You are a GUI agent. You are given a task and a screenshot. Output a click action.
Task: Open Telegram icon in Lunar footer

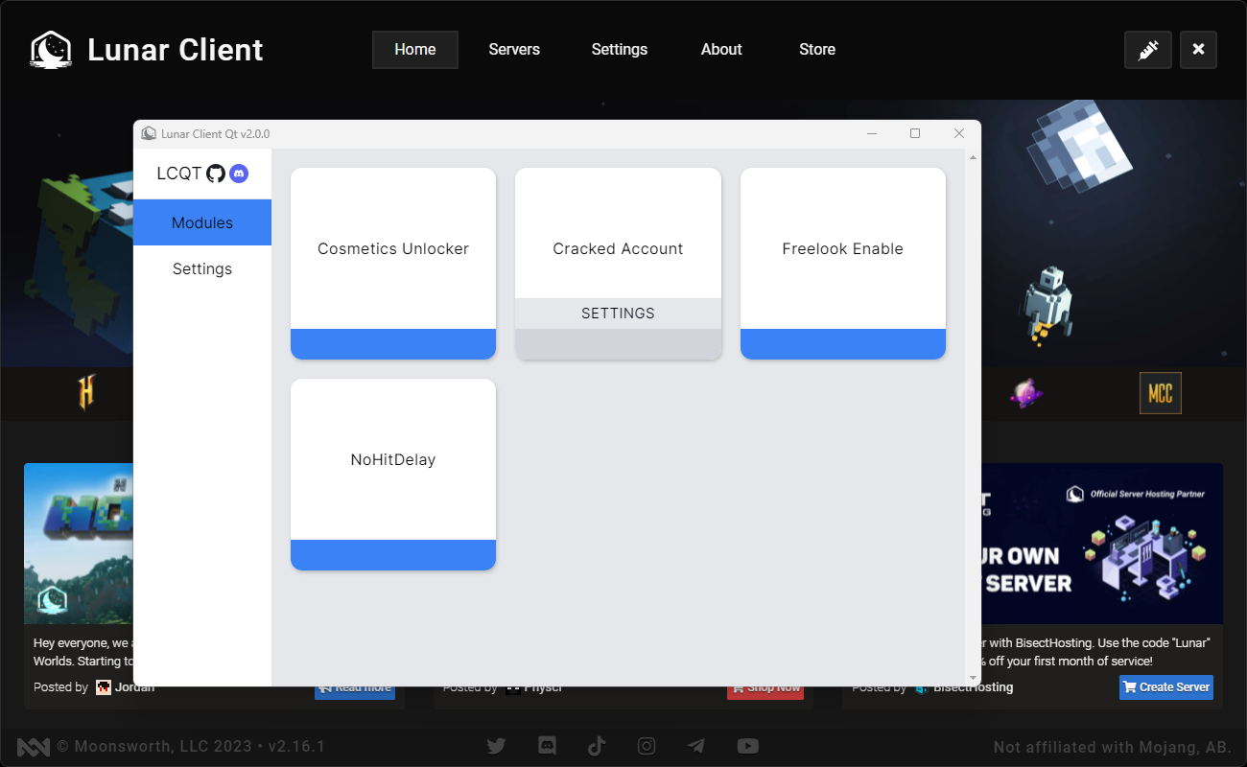(x=697, y=746)
